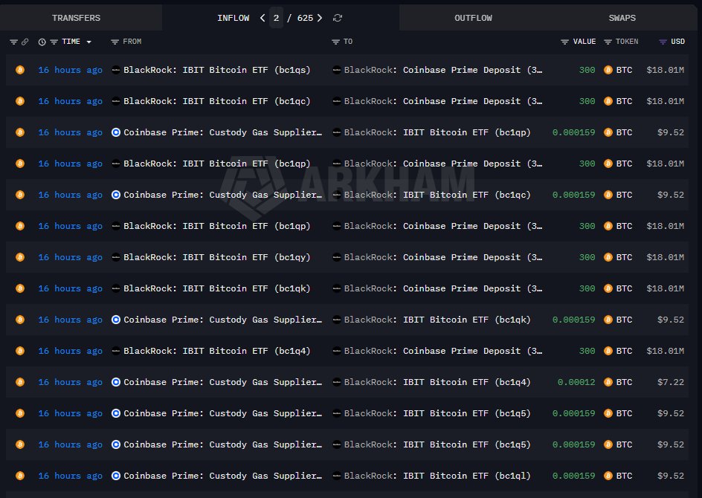
Task: Click the link icon in the table header
Action: tap(25, 42)
